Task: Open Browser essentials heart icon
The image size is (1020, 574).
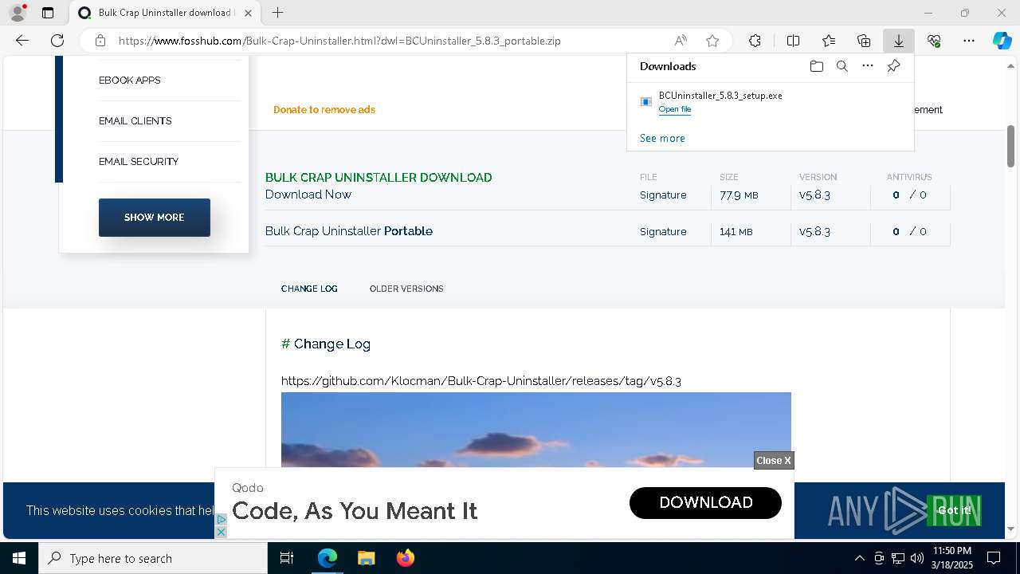Action: pos(934,41)
